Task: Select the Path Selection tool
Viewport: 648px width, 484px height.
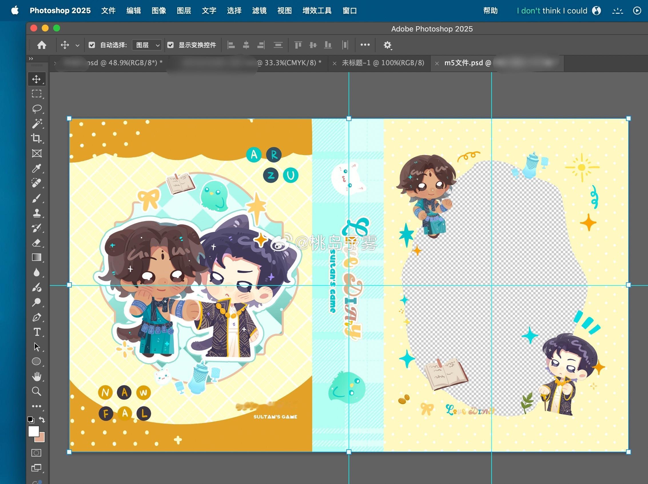Action: click(36, 347)
